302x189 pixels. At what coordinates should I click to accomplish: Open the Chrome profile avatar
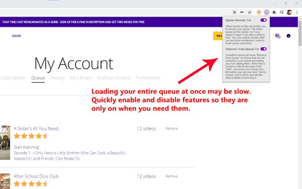289,12
